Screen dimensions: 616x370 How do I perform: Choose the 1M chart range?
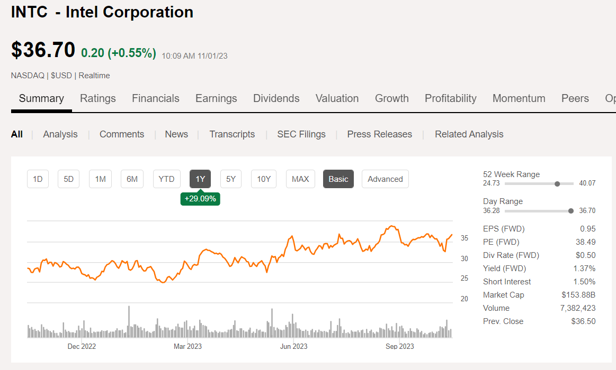101,179
